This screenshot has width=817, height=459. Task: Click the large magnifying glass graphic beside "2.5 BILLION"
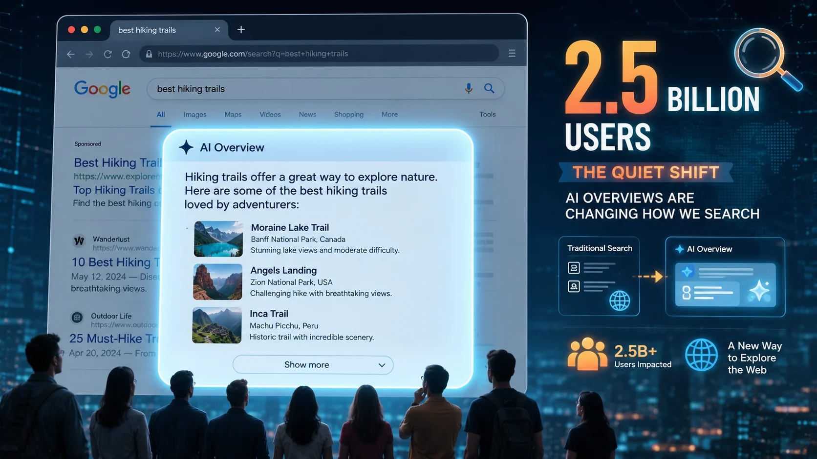[x=768, y=59]
